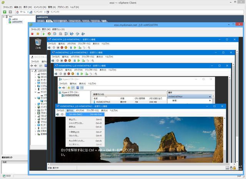Choose チェックポイント(P)... from the 操作 menu
This screenshot has width=246, height=179.
[x=85, y=141]
